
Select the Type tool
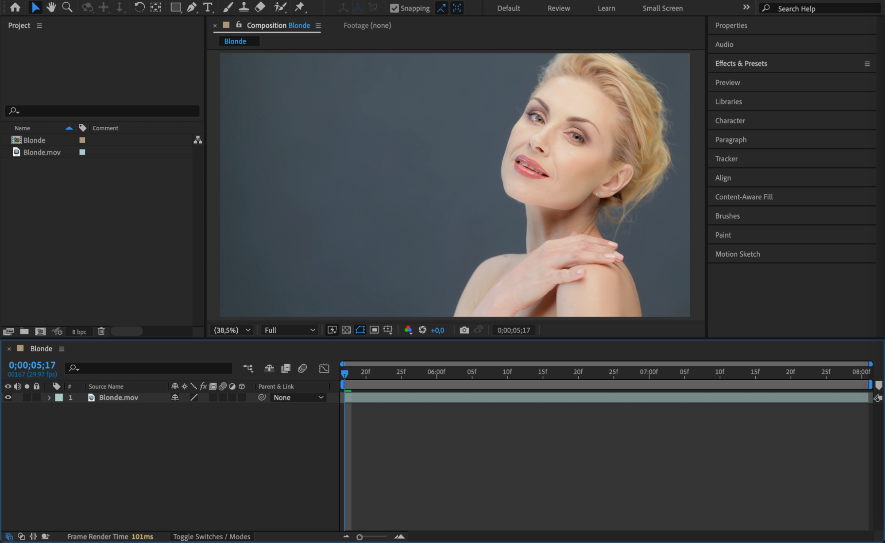(x=207, y=8)
